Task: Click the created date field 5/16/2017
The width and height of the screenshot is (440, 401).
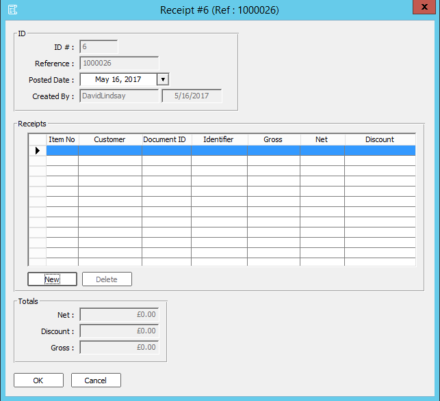Action: [192, 96]
